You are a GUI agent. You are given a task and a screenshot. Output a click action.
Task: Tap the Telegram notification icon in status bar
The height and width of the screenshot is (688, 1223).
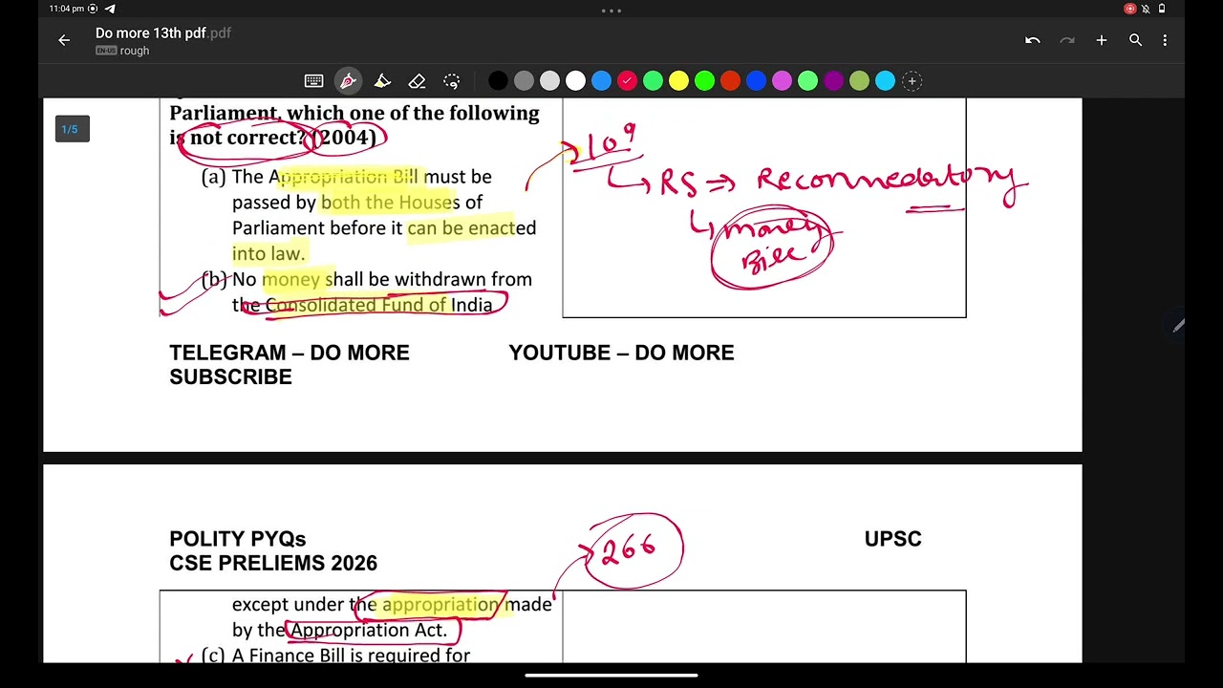click(x=110, y=9)
